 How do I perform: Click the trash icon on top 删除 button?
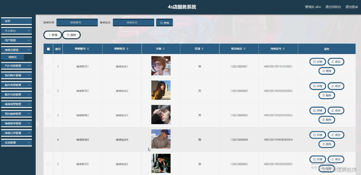68,35
